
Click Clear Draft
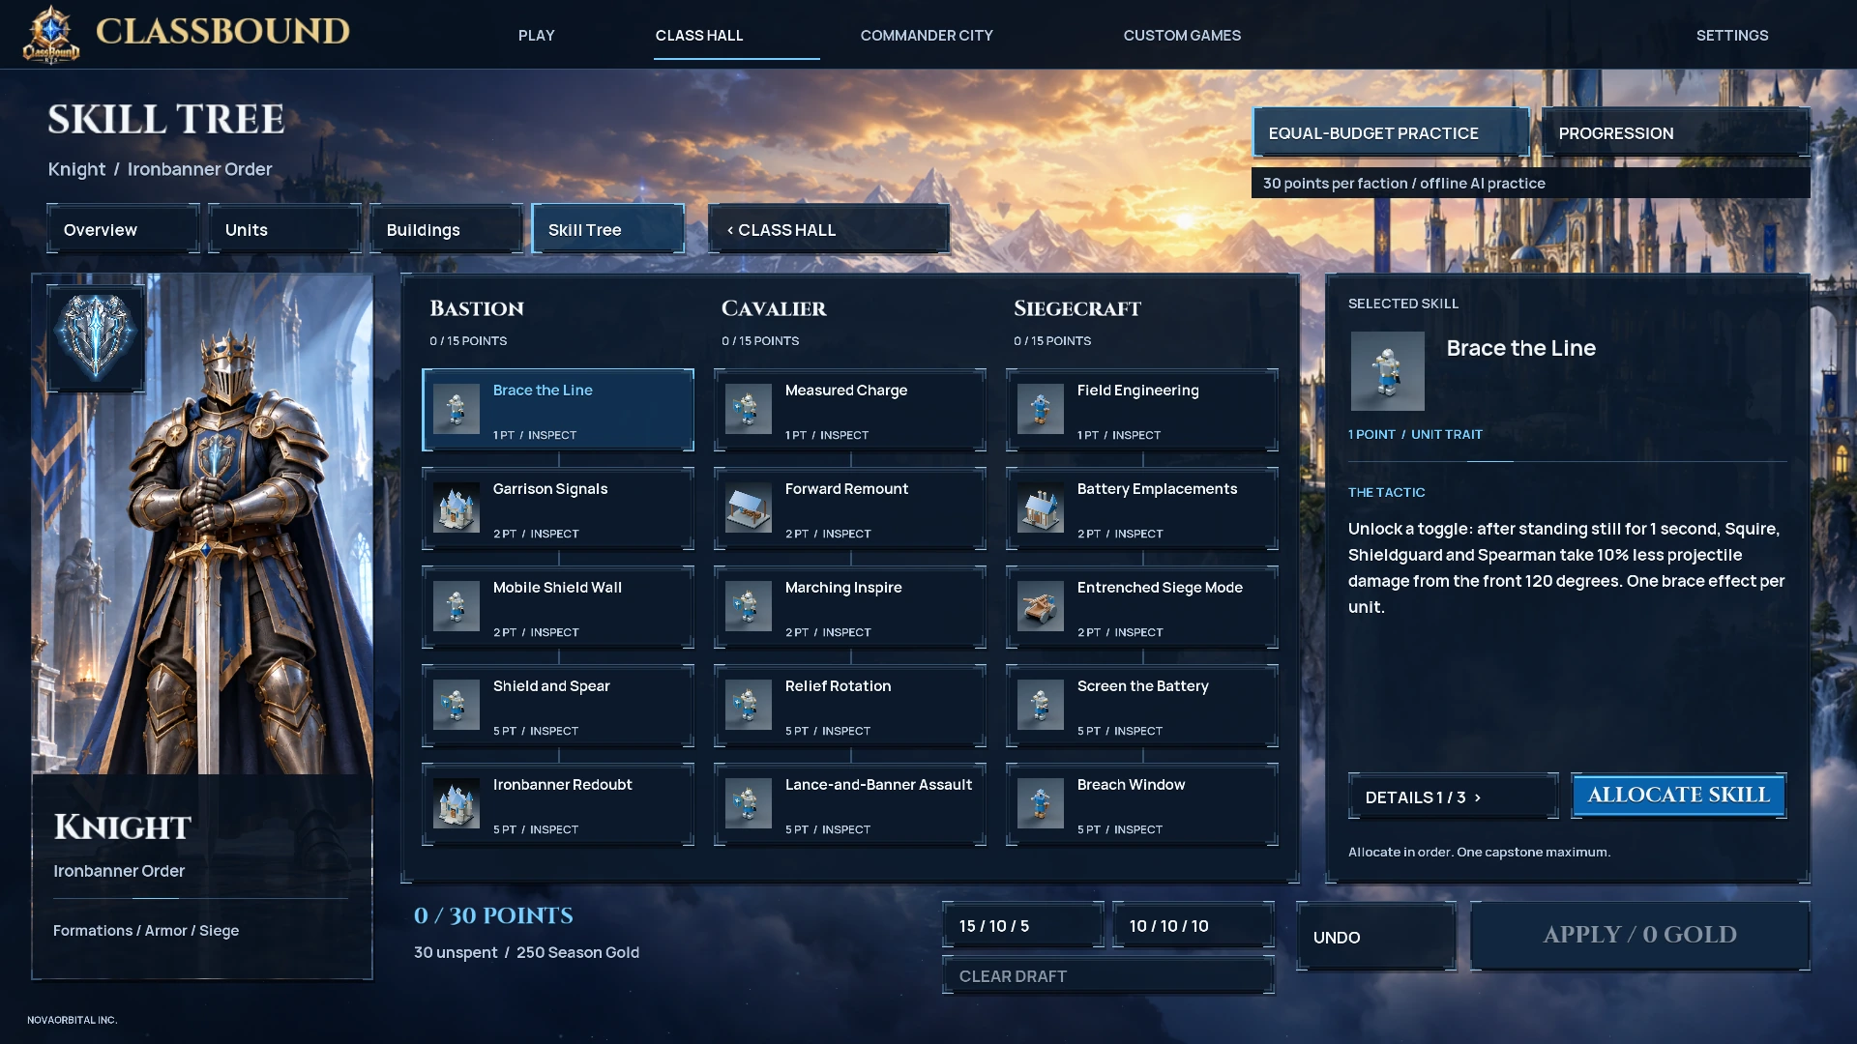click(x=1108, y=975)
